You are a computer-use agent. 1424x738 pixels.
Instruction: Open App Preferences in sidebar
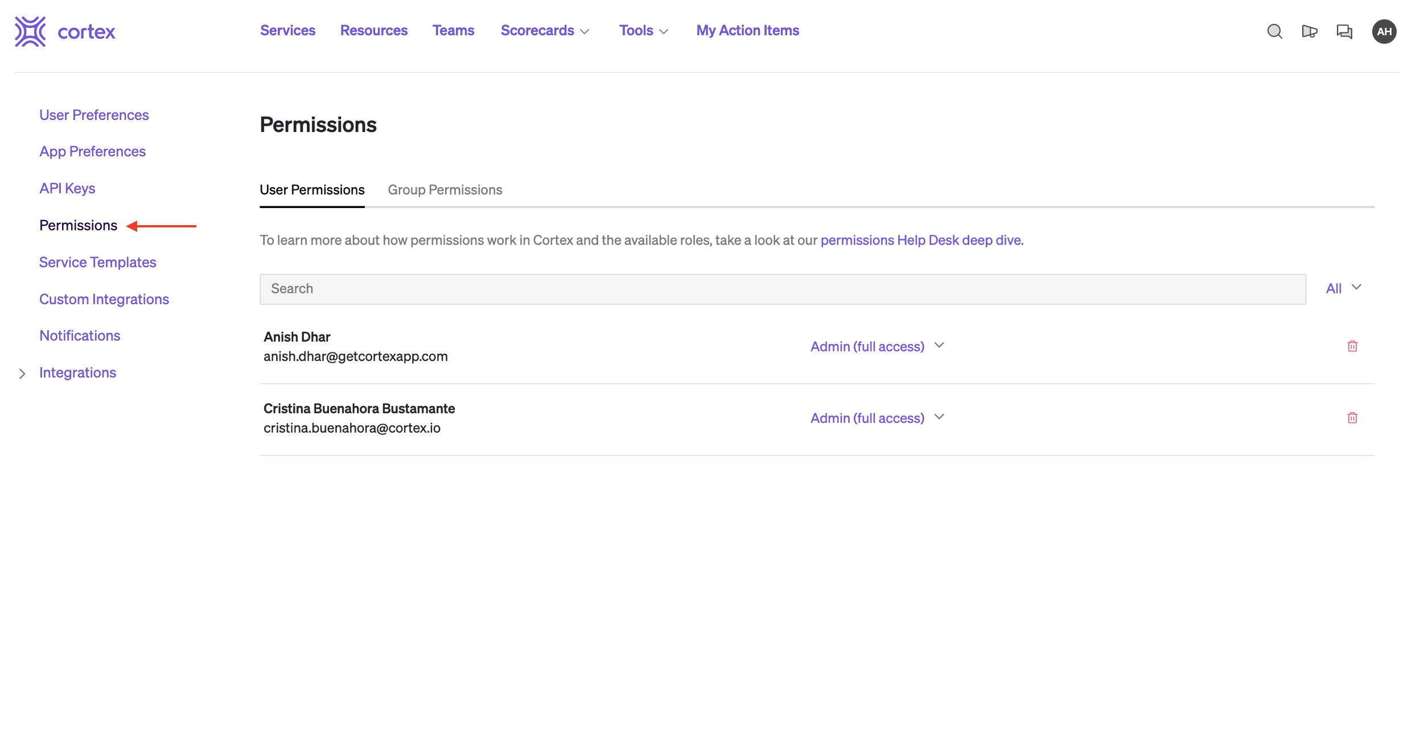[x=92, y=152]
